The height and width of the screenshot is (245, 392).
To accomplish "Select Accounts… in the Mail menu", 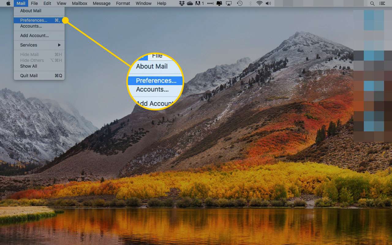I will (39, 26).
